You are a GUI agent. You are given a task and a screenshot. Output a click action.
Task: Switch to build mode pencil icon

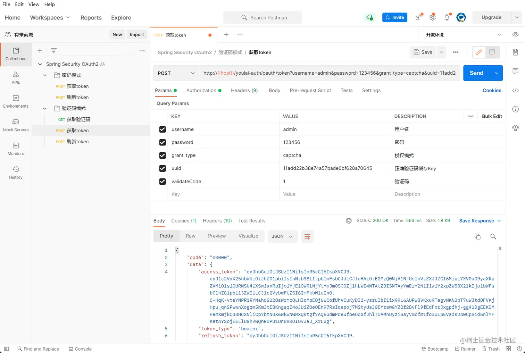[x=479, y=52]
